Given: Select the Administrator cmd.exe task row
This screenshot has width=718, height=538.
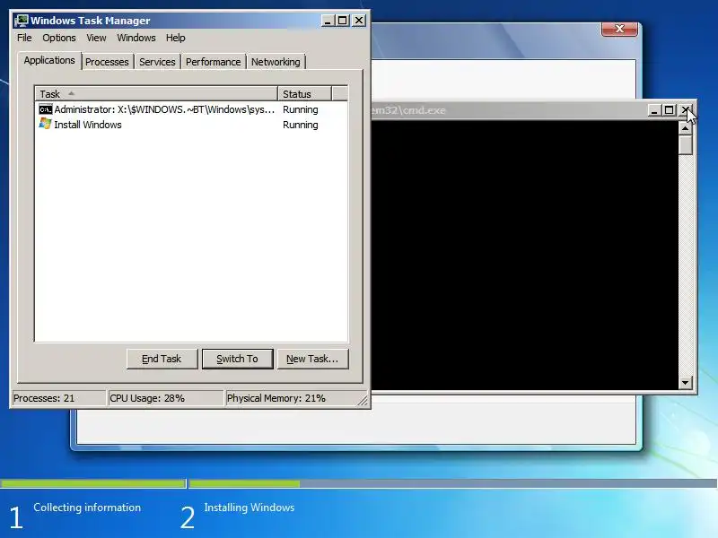Looking at the screenshot, I should [191, 109].
